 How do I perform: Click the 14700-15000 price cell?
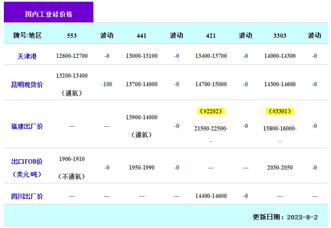[x=211, y=84]
